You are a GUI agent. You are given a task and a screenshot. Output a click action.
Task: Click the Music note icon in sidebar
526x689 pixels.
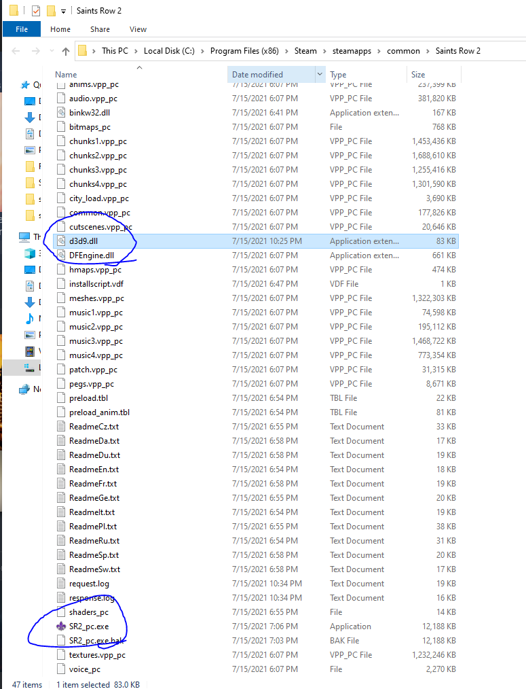[30, 319]
